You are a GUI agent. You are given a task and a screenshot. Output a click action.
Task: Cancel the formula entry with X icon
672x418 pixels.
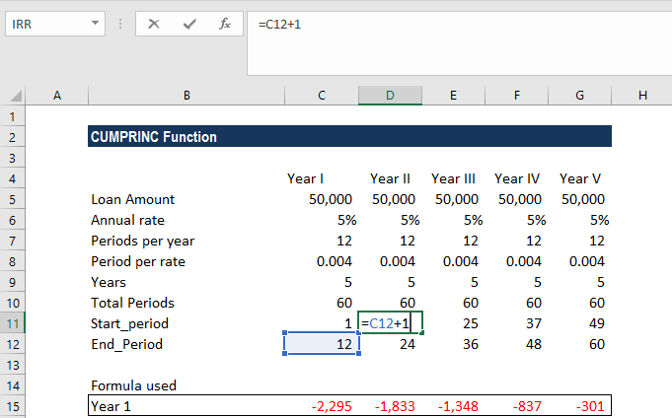tap(154, 24)
